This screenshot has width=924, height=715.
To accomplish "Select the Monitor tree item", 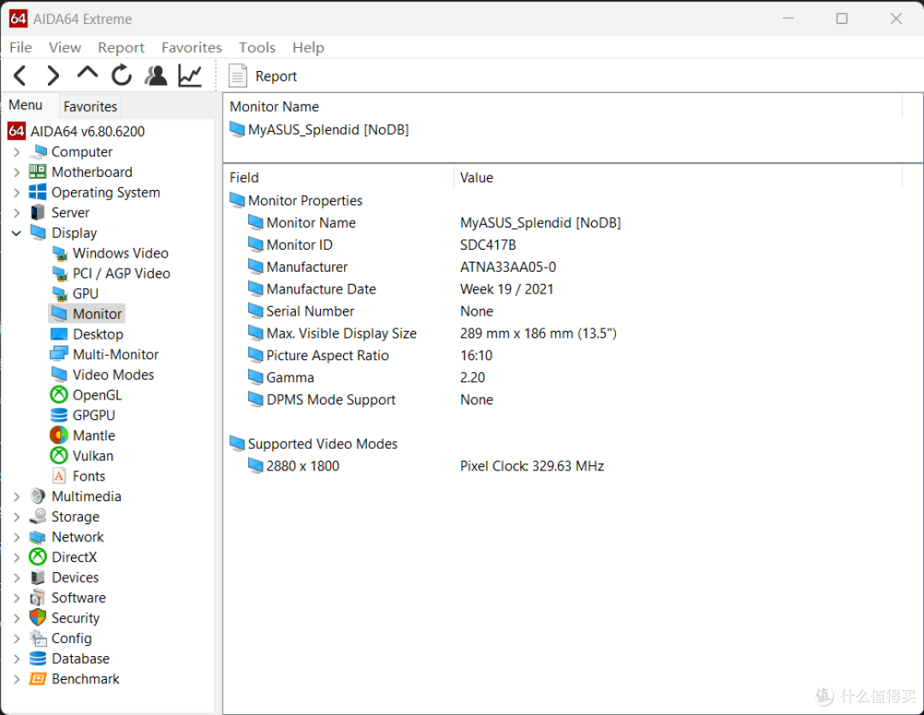I will (86, 314).
